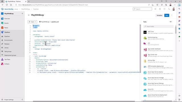Open the help icon in header
Screen dimensions: 182x102
(164, 9)
